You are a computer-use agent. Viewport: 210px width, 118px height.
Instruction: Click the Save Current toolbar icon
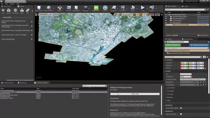[39, 9]
